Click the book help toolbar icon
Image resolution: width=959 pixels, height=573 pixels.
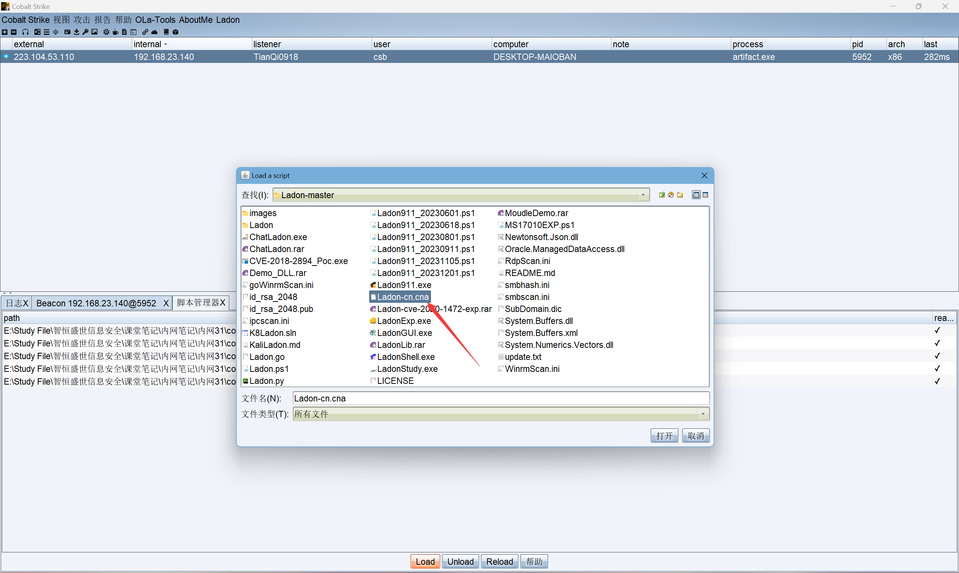pyautogui.click(x=166, y=32)
